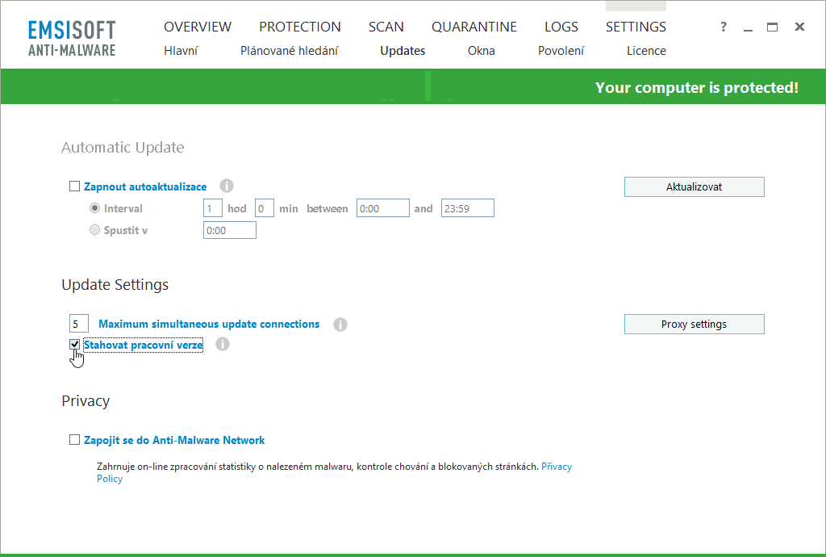
Task: Open the Privacy Policy link
Action: (557, 467)
